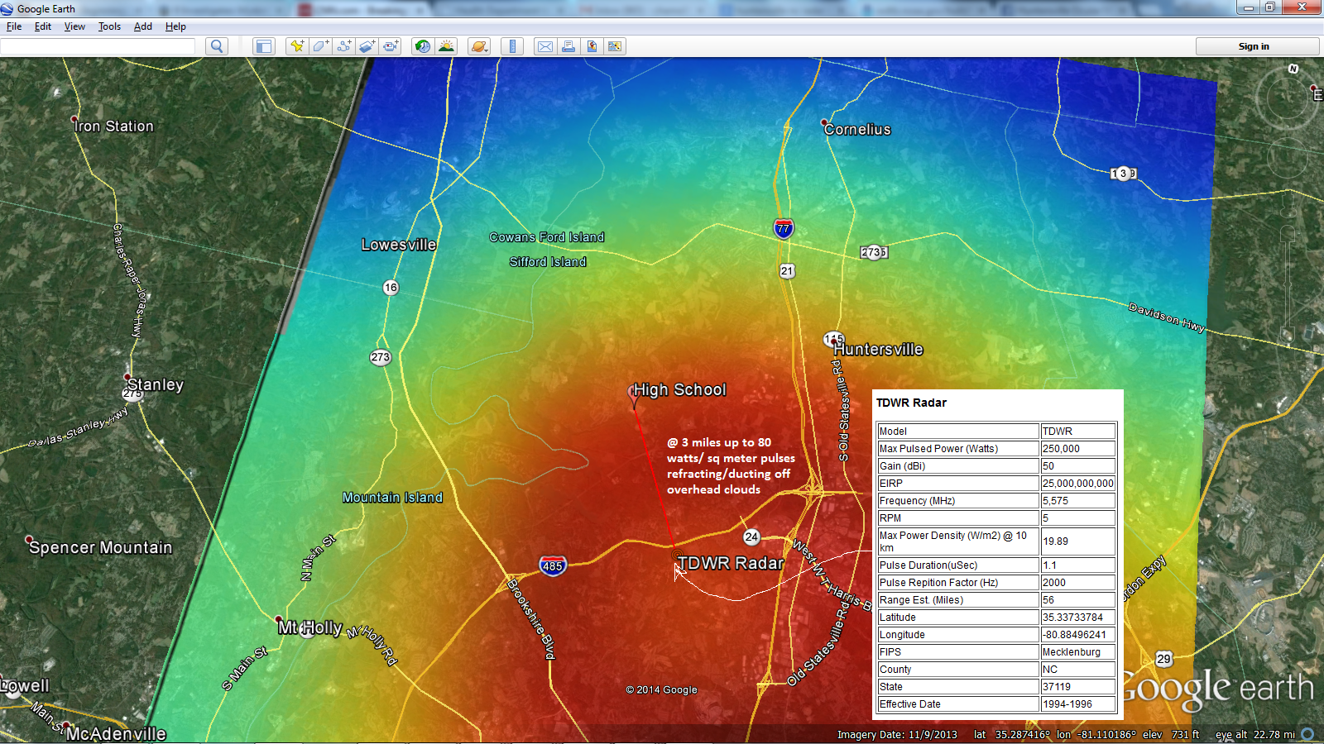The height and width of the screenshot is (744, 1324).
Task: Click the search magnifier button
Action: click(217, 46)
